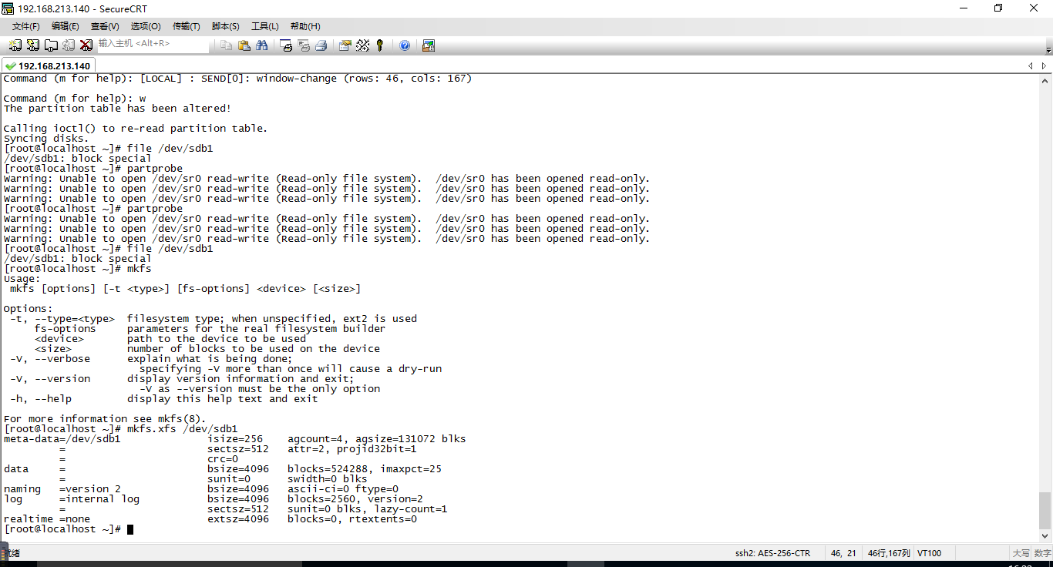This screenshot has width=1053, height=567.
Task: Click the terminal scrollbar up arrow
Action: (x=1045, y=80)
